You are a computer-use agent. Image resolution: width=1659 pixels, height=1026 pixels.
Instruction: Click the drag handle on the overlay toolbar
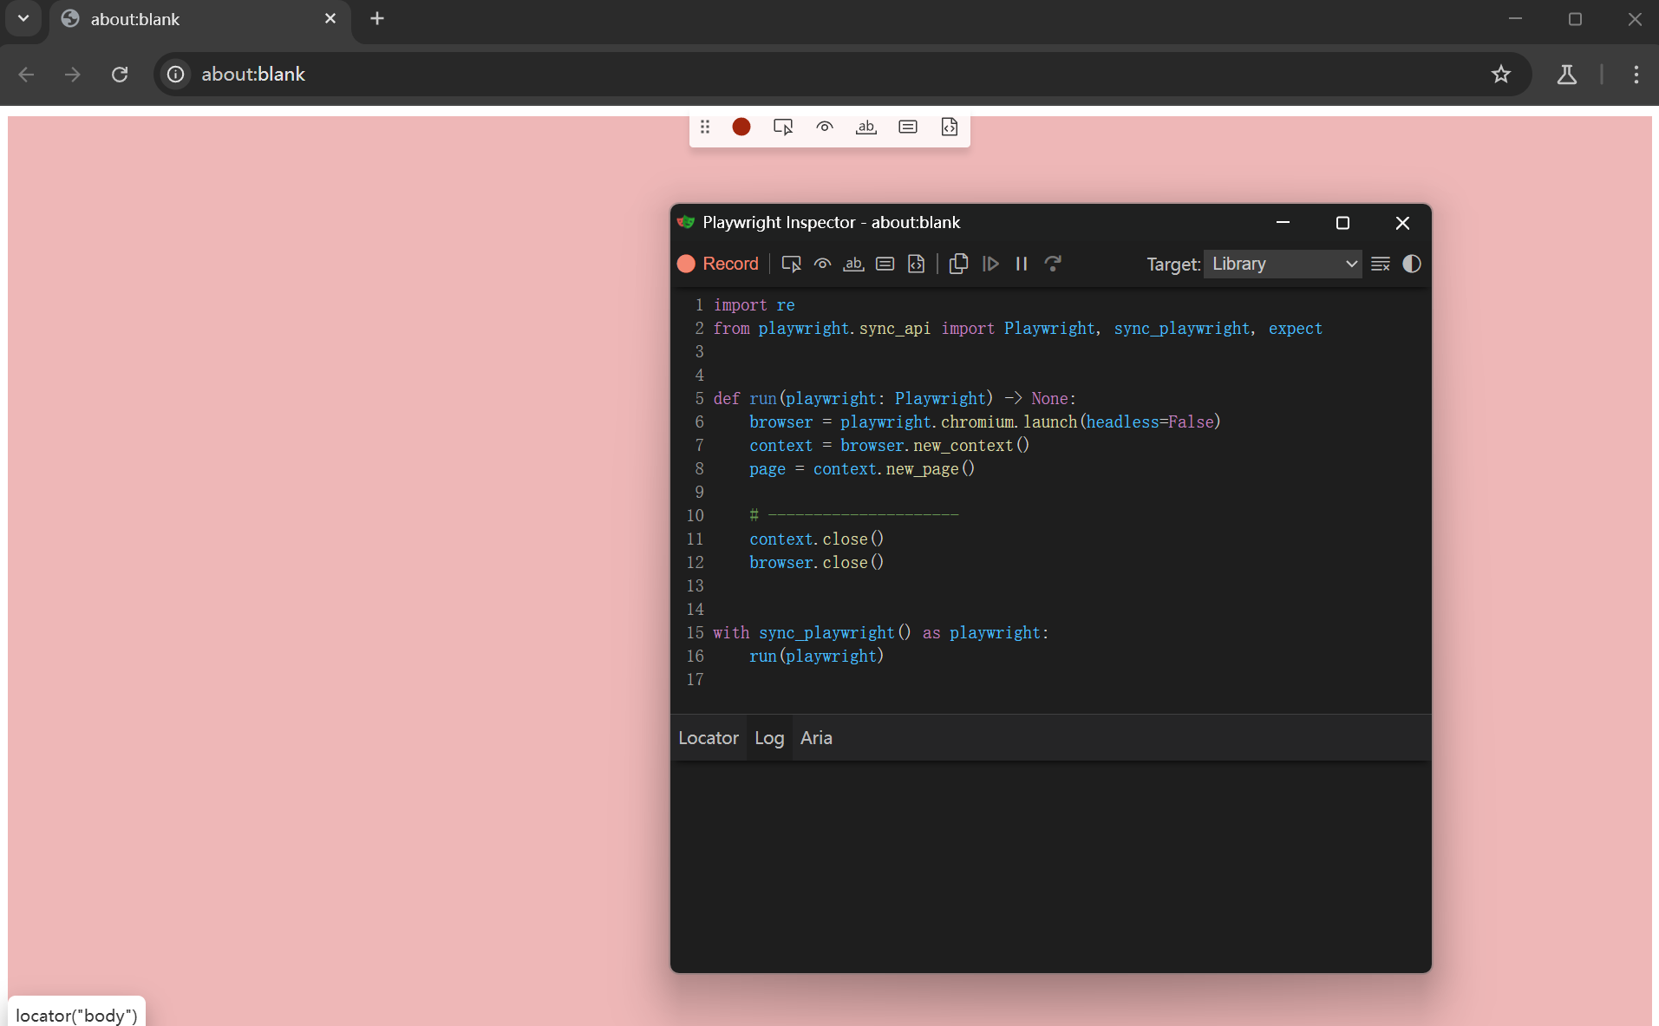[x=705, y=127]
